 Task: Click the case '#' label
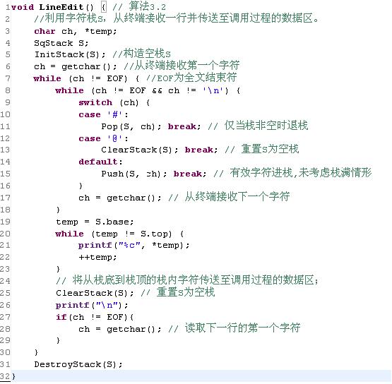click(x=103, y=114)
